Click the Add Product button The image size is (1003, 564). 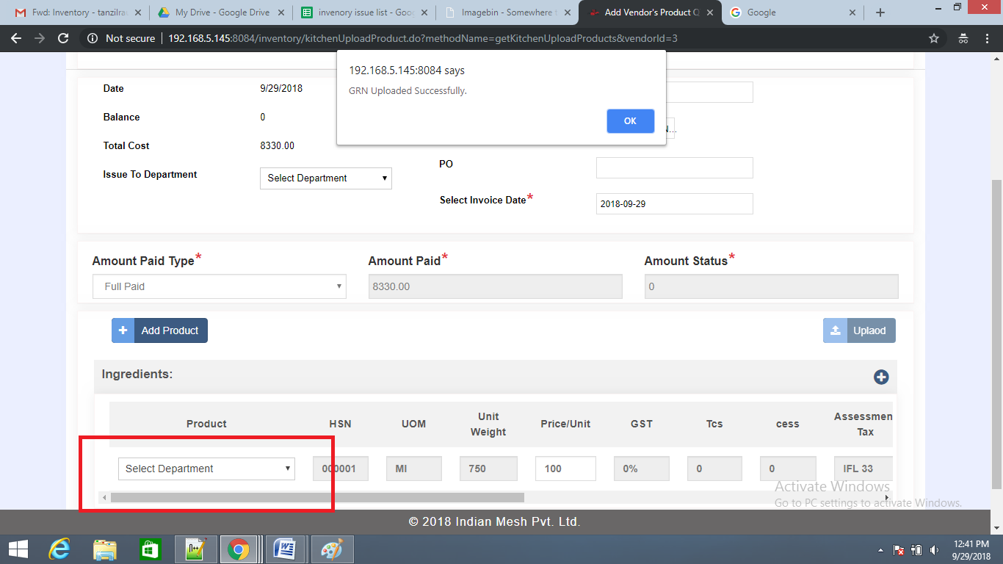[x=159, y=330]
